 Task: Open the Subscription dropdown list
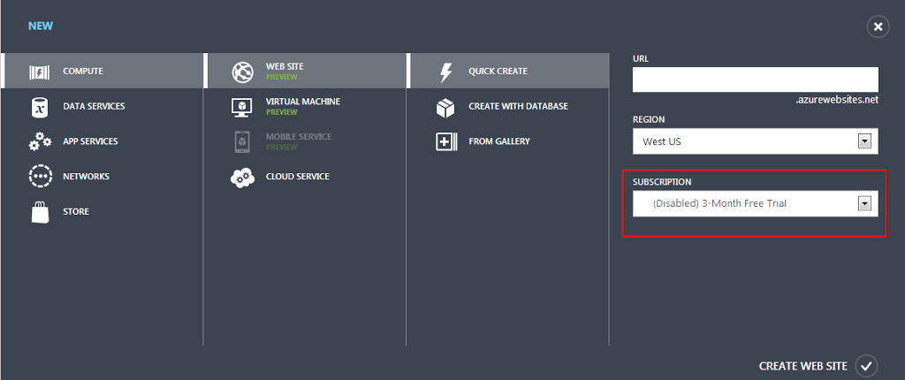(756, 204)
